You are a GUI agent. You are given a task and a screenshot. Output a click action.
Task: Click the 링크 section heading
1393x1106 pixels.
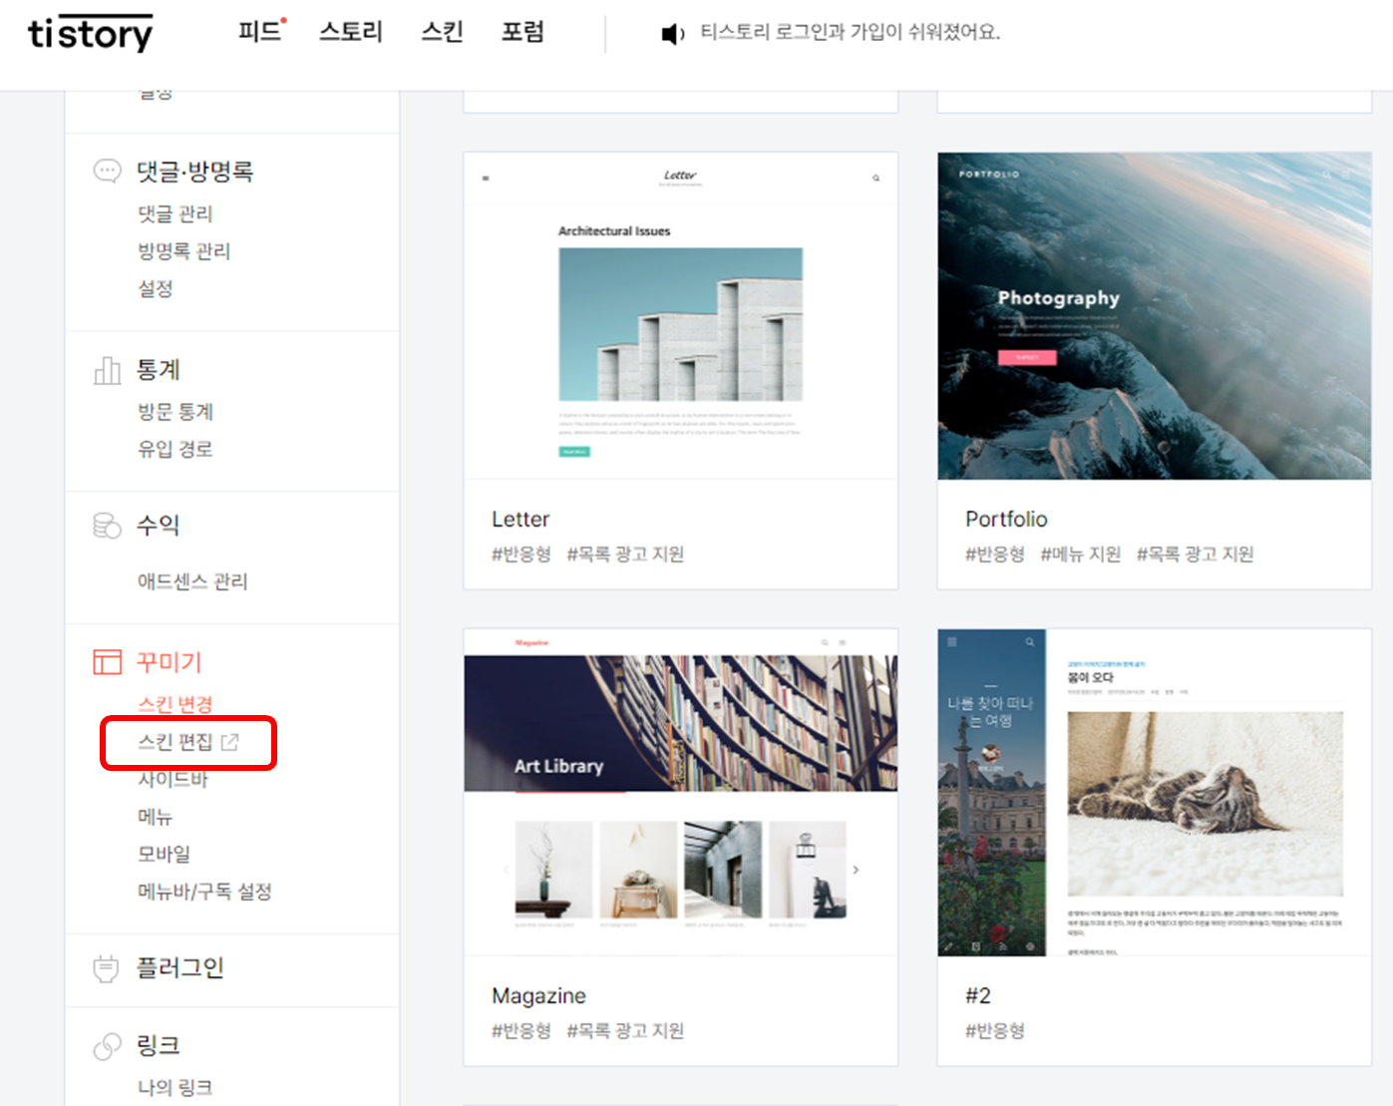[159, 1046]
